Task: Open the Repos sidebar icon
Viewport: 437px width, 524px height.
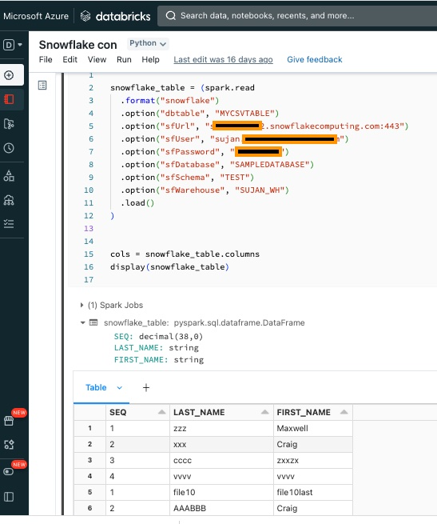Action: coord(9,124)
